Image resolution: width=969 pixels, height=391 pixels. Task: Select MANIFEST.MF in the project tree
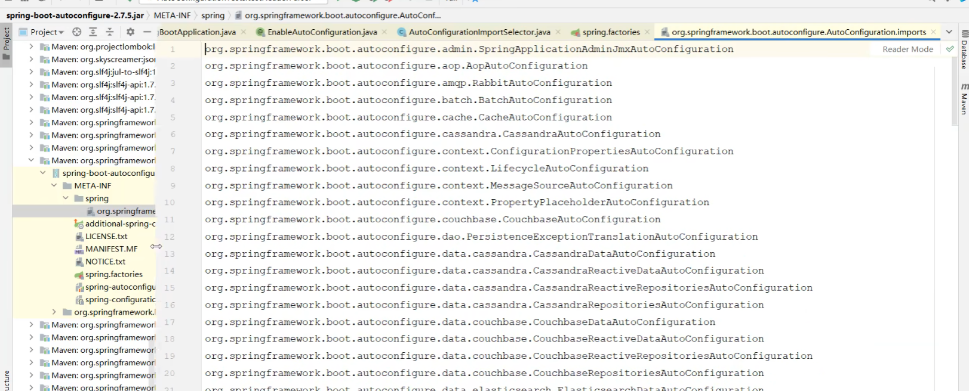[x=111, y=249]
